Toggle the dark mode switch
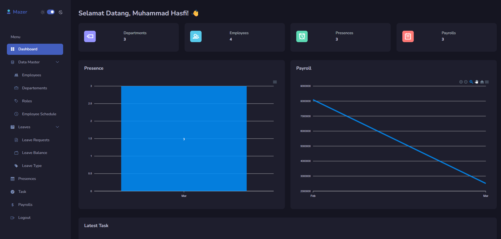This screenshot has height=239, width=501. (51, 12)
